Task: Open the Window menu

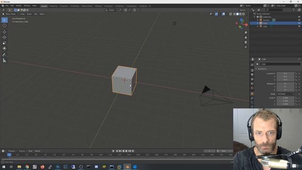Action: (x=27, y=6)
